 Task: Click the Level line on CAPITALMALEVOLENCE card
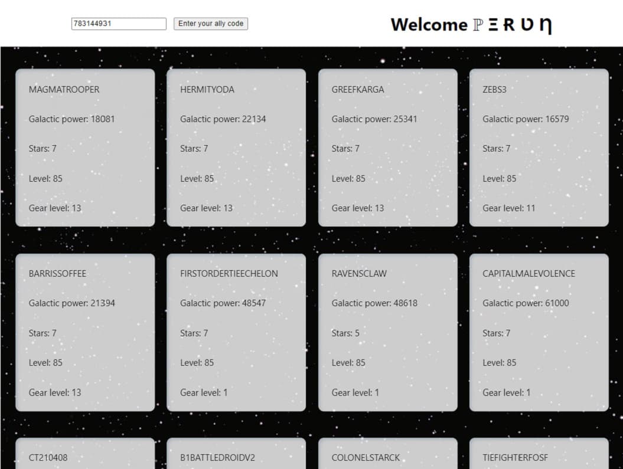point(499,363)
